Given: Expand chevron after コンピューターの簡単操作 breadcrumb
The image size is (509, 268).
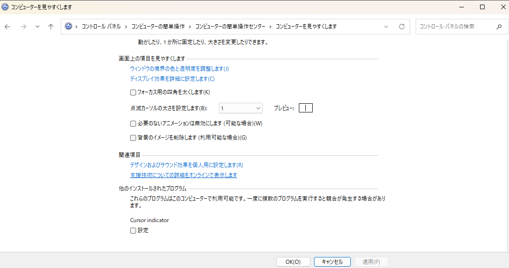Looking at the screenshot, I should coord(190,27).
